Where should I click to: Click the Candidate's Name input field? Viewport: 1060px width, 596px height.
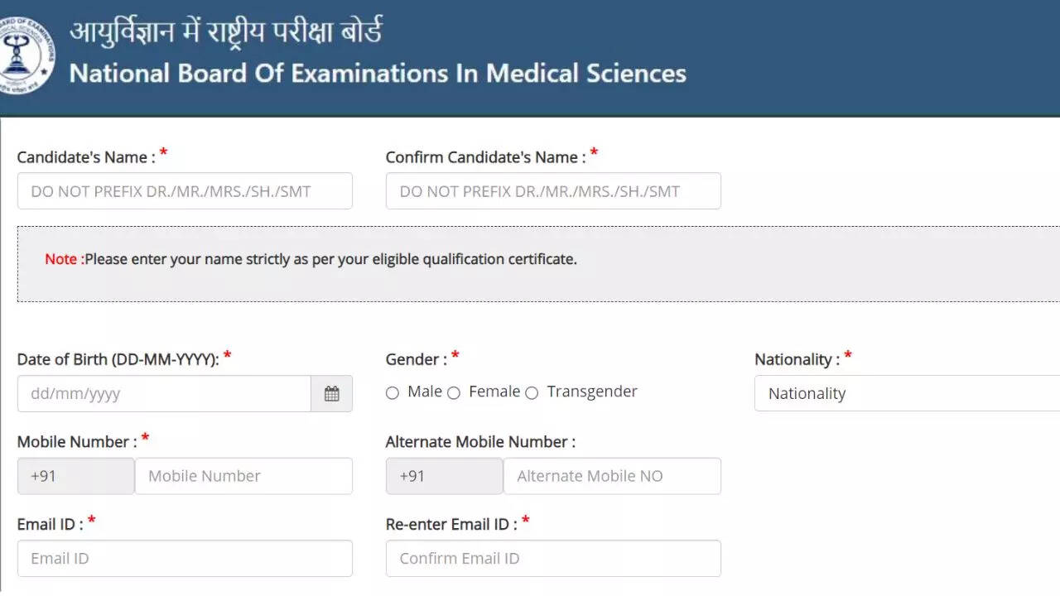[185, 191]
